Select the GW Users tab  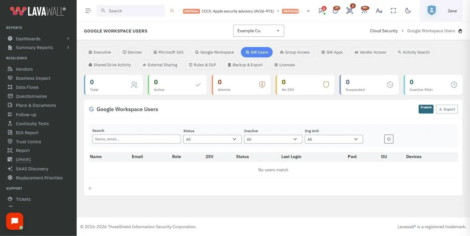[257, 52]
